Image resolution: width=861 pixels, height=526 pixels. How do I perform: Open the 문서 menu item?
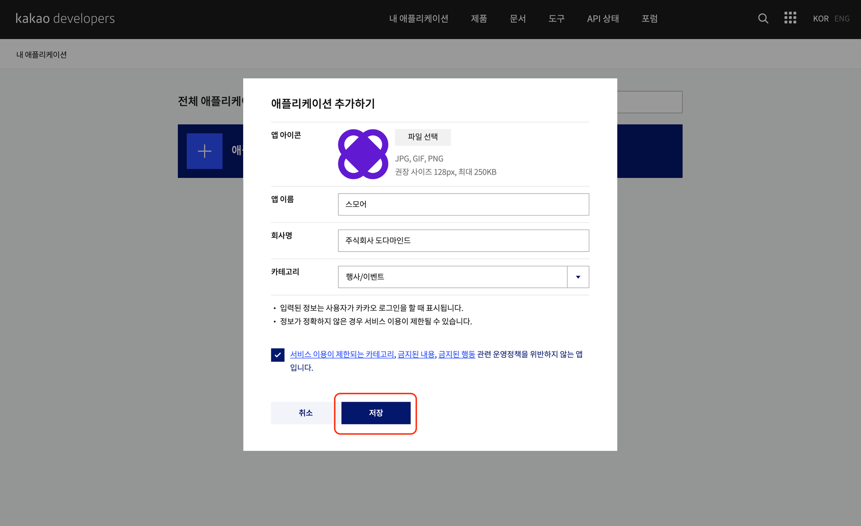(517, 18)
